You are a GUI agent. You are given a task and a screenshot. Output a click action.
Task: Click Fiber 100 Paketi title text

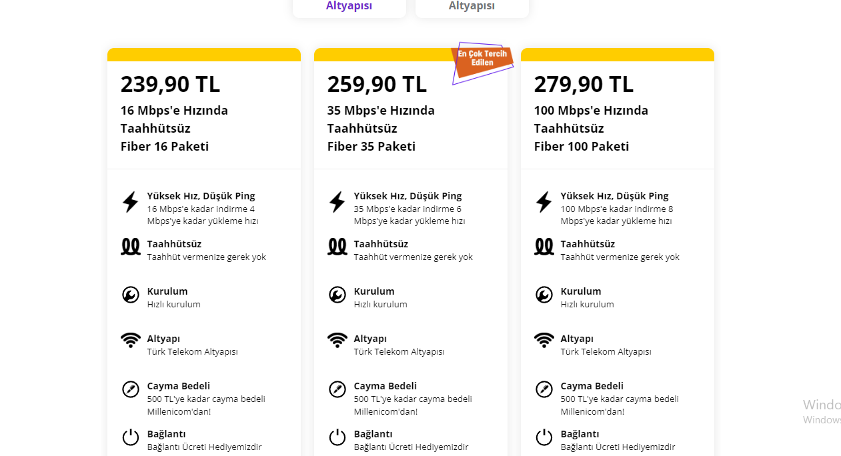pos(581,147)
